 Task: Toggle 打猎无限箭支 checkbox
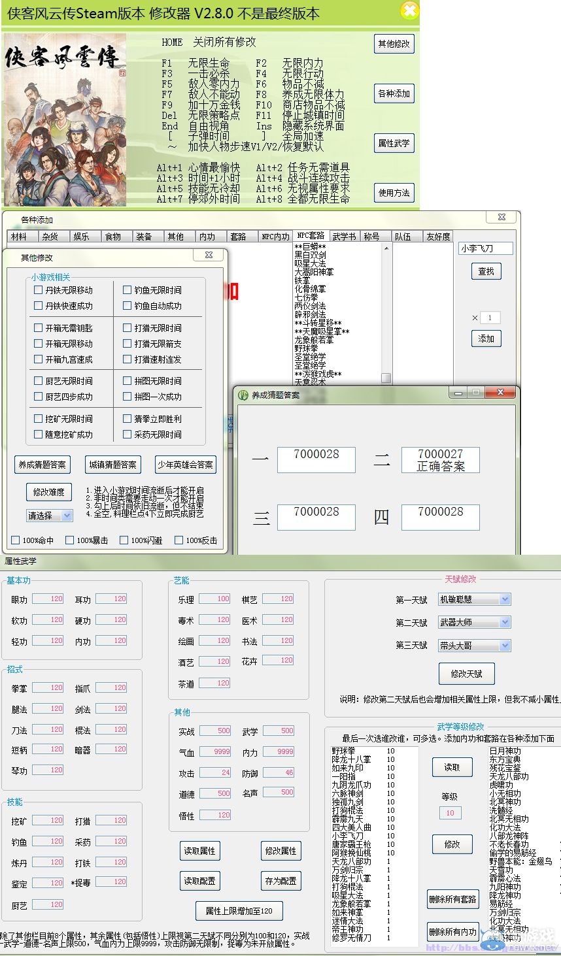[152, 344]
